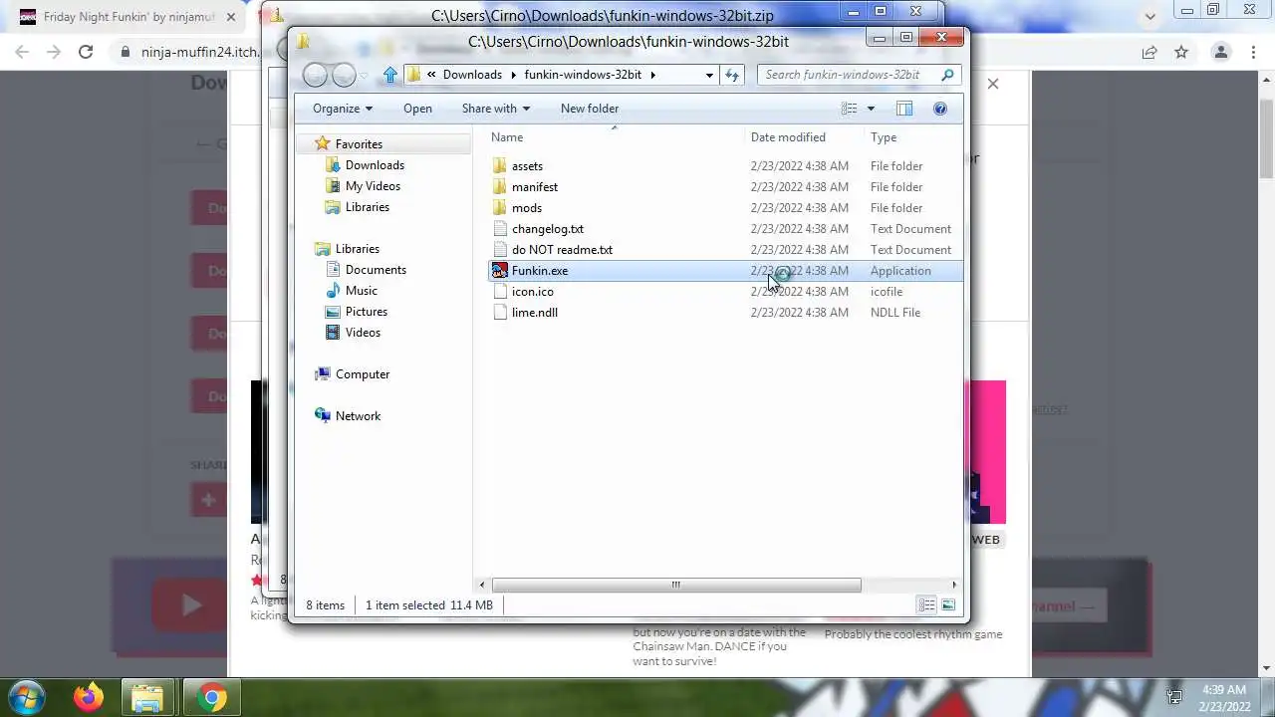The width and height of the screenshot is (1275, 717).
Task: Open Explorer Help question mark icon
Action: pos(939,109)
